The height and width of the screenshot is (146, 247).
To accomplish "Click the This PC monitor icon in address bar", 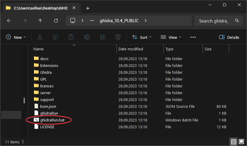I will pos(73,21).
